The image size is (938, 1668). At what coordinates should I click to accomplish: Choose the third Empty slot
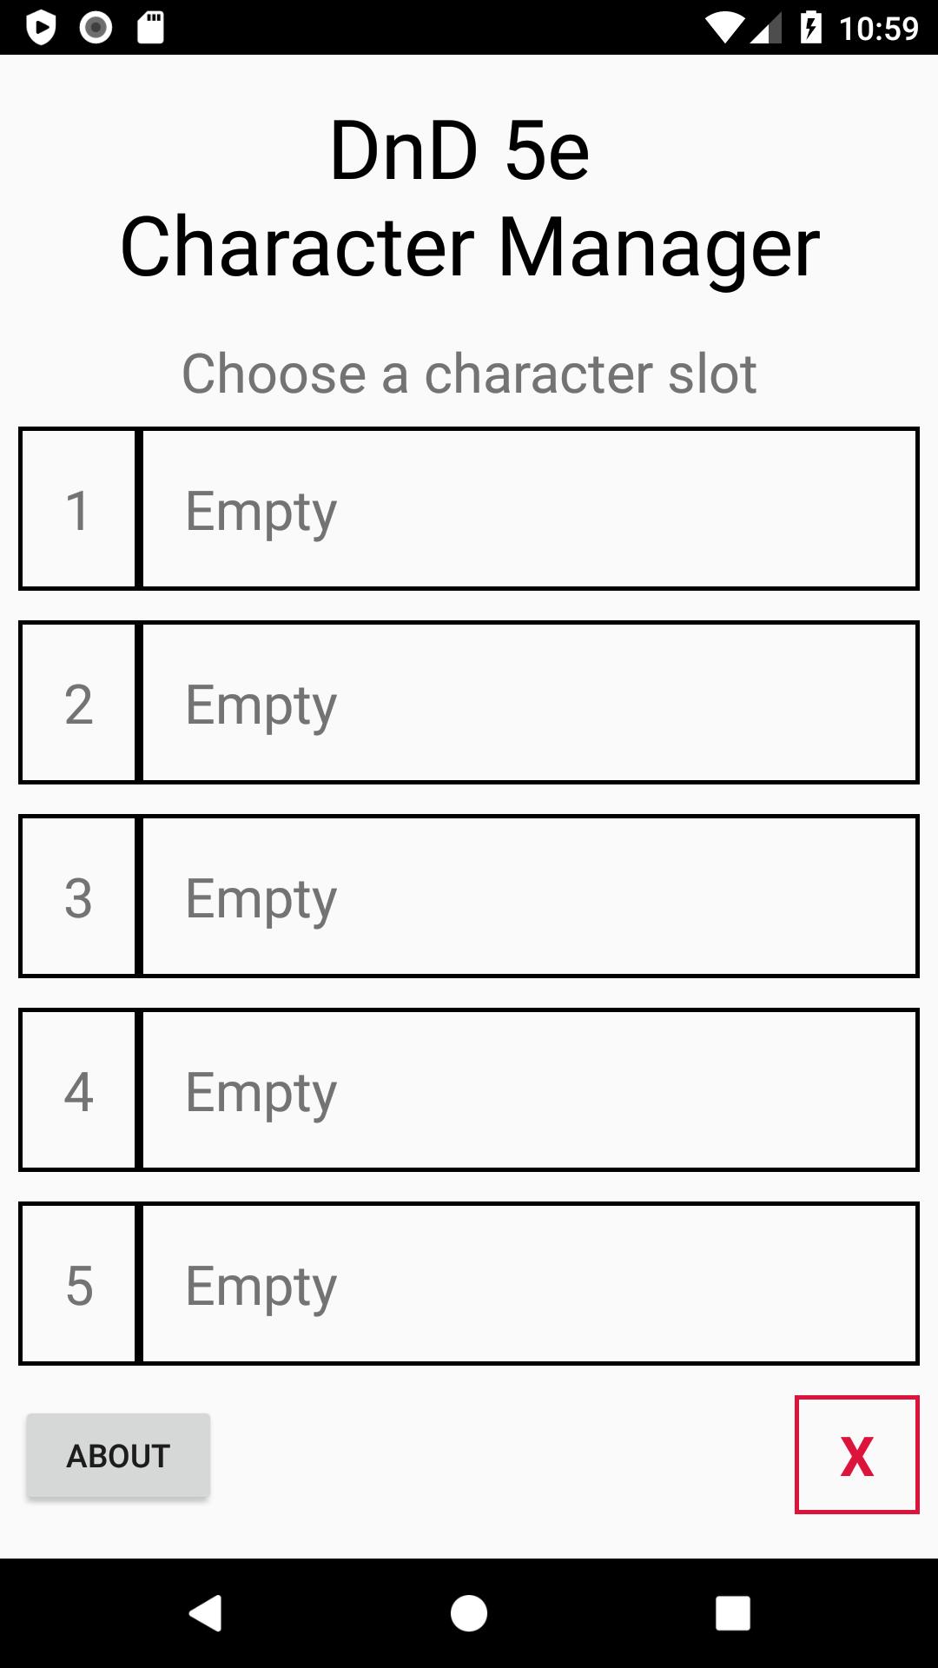[x=530, y=897]
